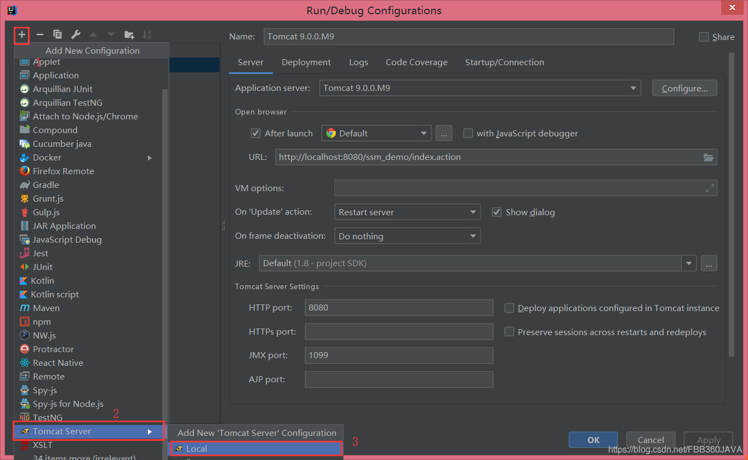Open the Default browser dropdown
This screenshot has height=460, width=748.
[x=376, y=133]
